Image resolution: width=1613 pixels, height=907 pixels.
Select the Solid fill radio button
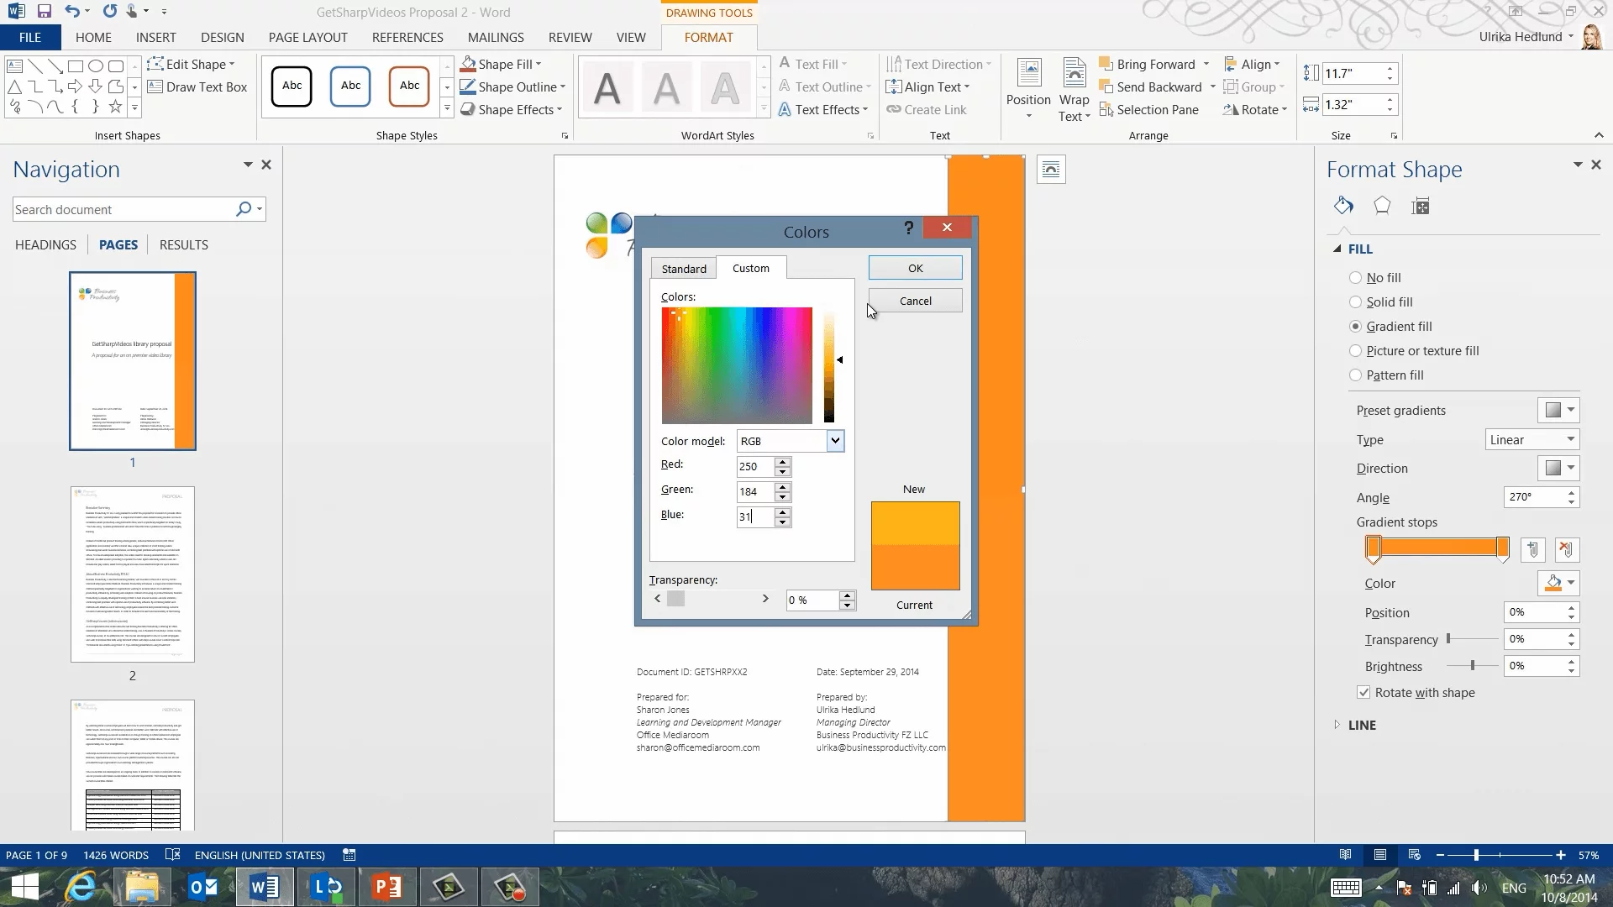(x=1355, y=301)
